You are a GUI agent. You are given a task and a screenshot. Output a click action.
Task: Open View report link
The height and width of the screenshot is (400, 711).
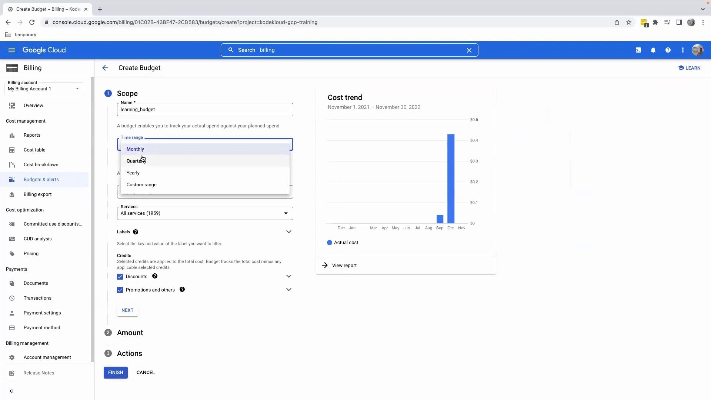344,266
